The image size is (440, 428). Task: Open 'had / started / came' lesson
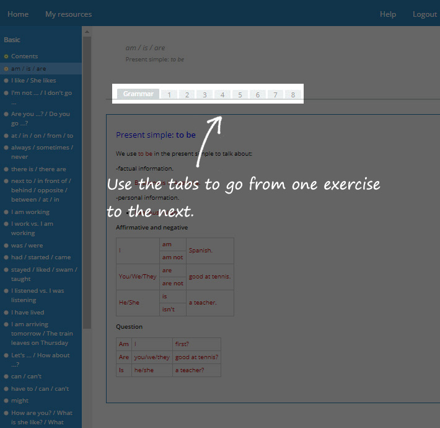[41, 257]
